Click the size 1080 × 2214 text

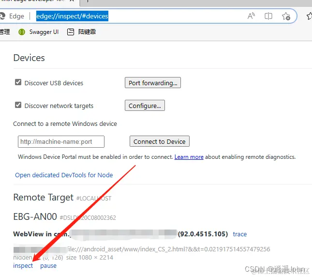coord(89,258)
